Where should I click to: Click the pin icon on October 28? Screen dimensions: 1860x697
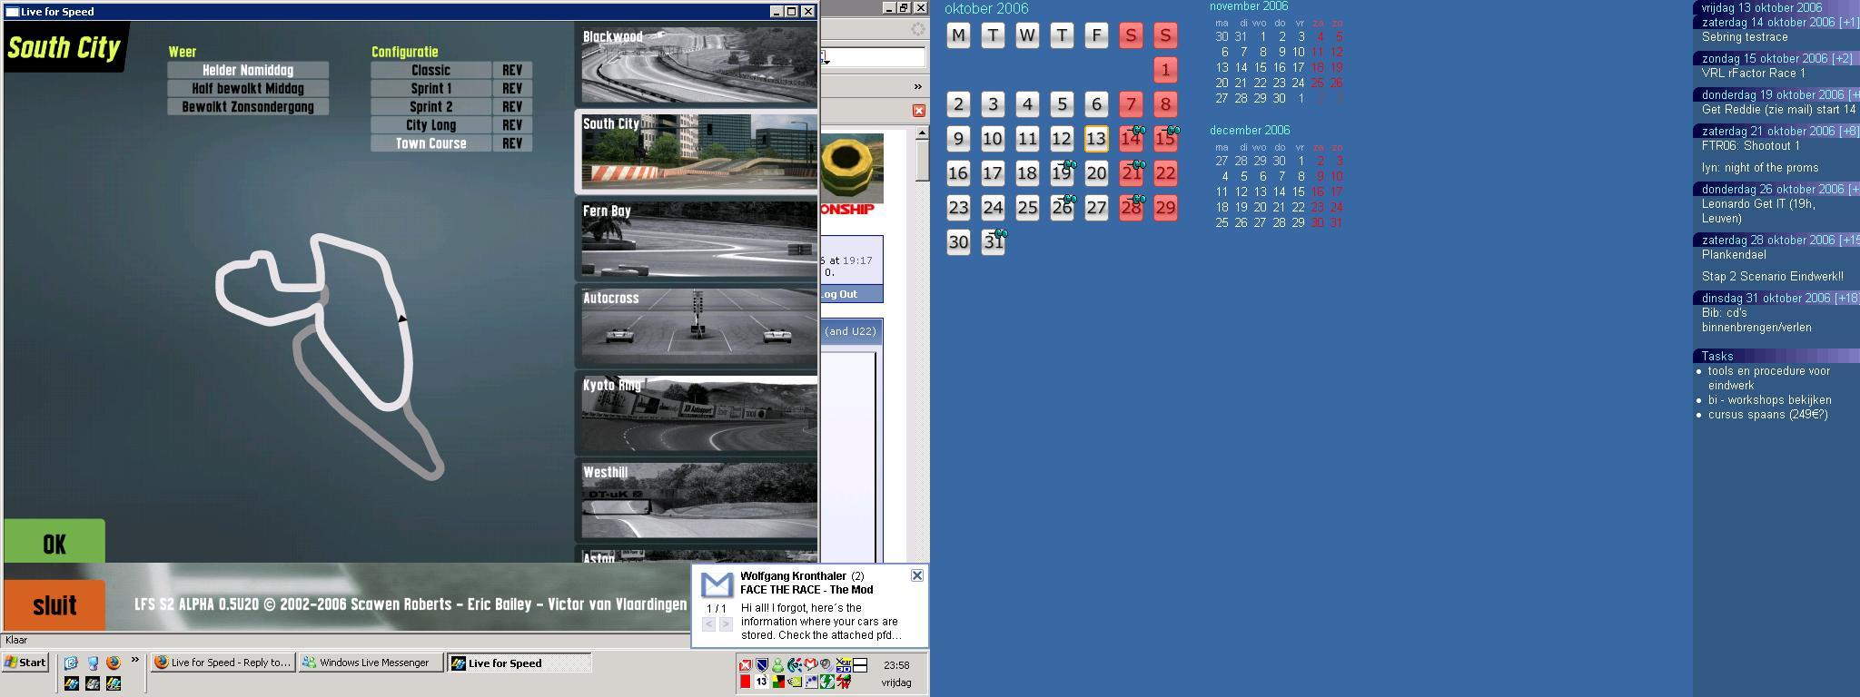(x=1139, y=200)
